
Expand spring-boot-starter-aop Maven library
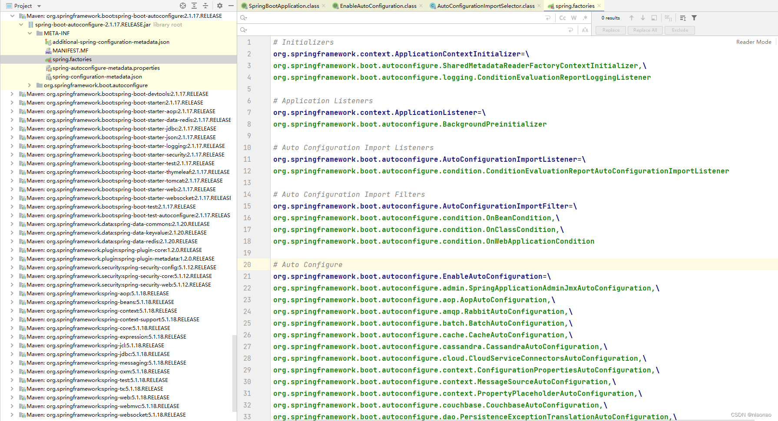click(x=12, y=111)
